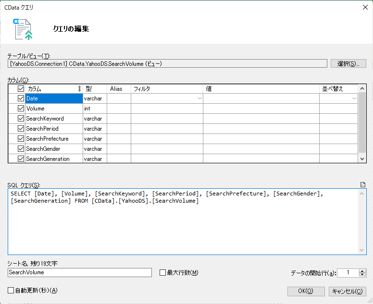Click the column sort arrows icon
The image size is (373, 304).
[79, 89]
